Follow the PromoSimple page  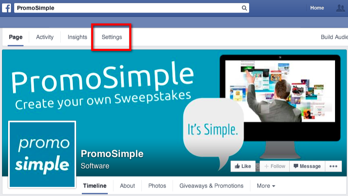[275, 166]
